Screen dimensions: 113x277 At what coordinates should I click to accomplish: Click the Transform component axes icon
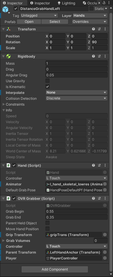[8, 29]
